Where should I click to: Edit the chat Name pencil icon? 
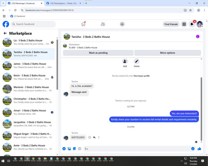coord(136,61)
